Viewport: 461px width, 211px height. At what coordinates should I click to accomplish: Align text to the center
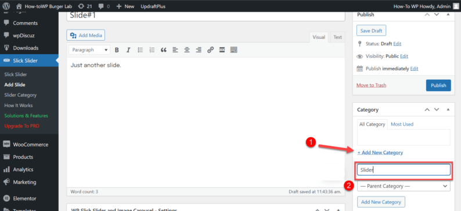click(x=187, y=50)
